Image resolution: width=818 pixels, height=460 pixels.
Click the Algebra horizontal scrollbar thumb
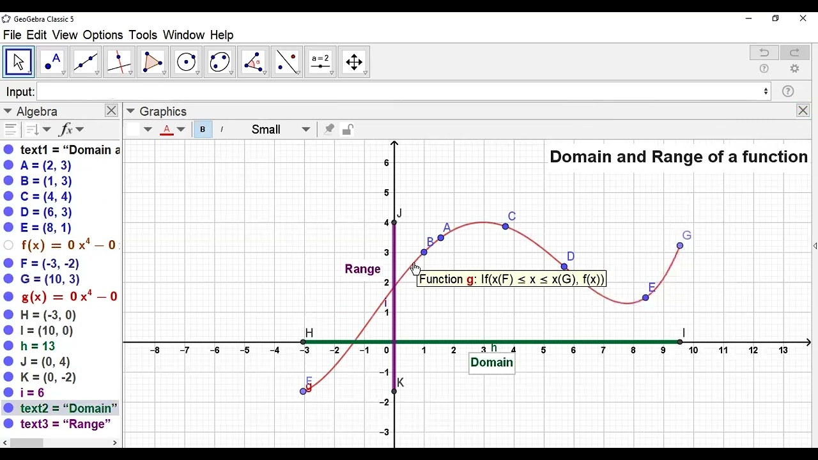pos(26,443)
